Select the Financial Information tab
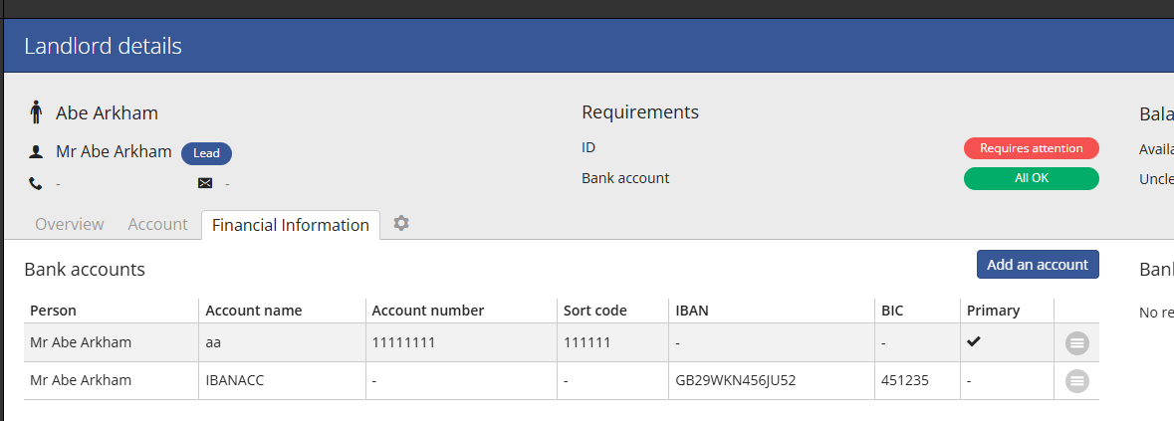The height and width of the screenshot is (421, 1174). 290,225
